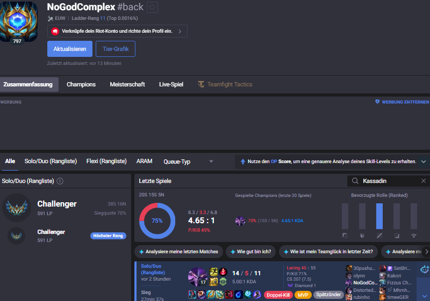Click the Höchster Rang badge
Viewport: 430px width, 301px height.
coord(108,236)
